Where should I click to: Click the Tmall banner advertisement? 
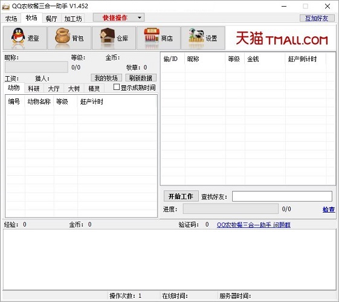coord(281,39)
